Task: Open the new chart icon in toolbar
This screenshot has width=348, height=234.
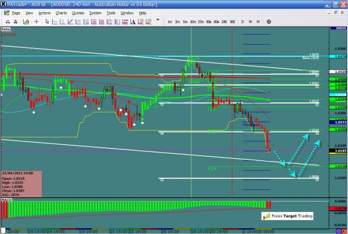Action: click(x=26, y=21)
